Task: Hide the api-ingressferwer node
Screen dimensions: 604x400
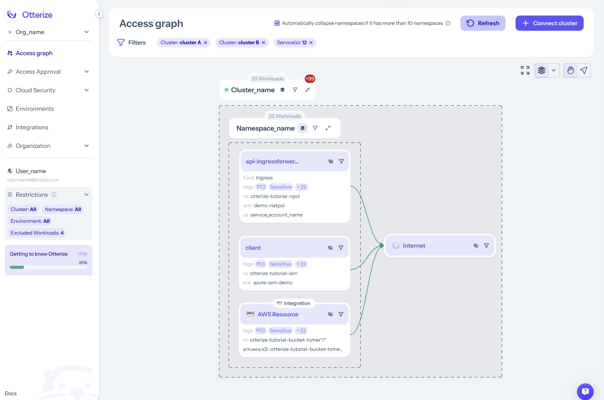Action: tap(331, 162)
